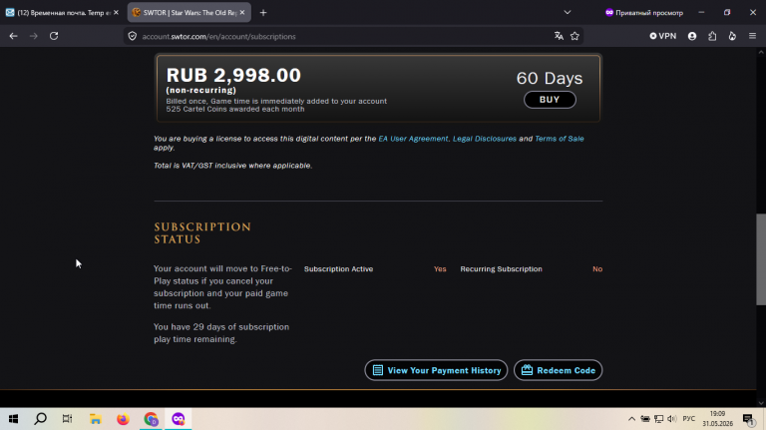Go back to the previous page
This screenshot has width=766, height=430.
point(13,36)
